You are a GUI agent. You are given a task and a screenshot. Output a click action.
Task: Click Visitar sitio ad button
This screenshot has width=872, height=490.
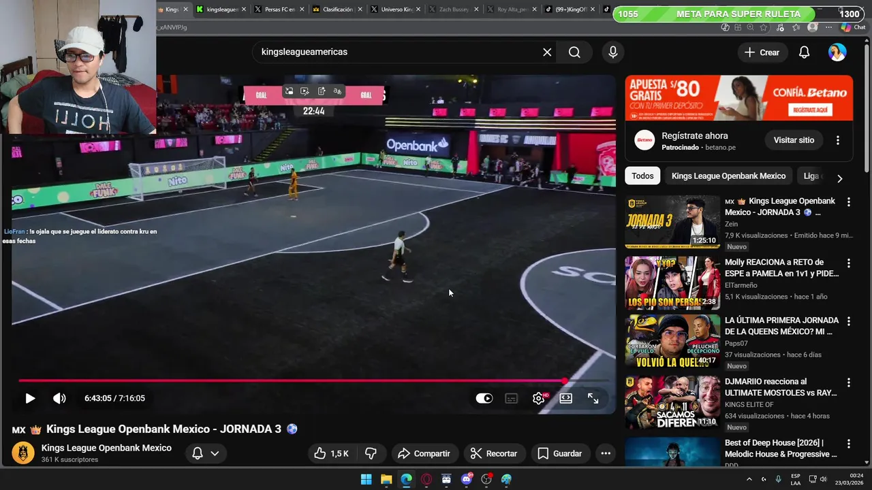[x=794, y=140]
